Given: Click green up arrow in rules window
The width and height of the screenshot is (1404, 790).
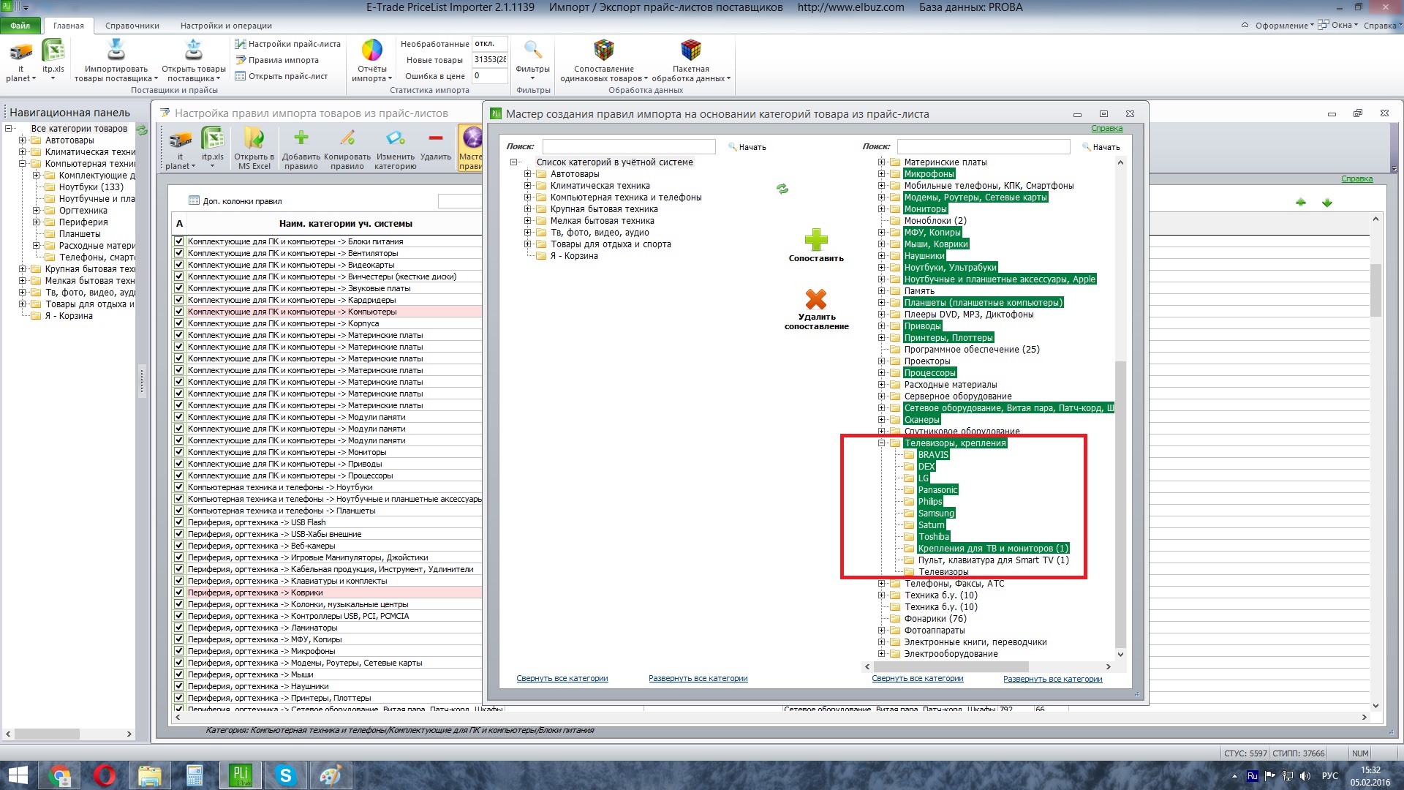Looking at the screenshot, I should click(1301, 203).
